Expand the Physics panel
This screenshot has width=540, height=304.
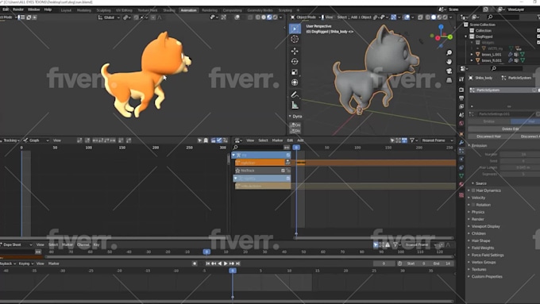(x=477, y=212)
